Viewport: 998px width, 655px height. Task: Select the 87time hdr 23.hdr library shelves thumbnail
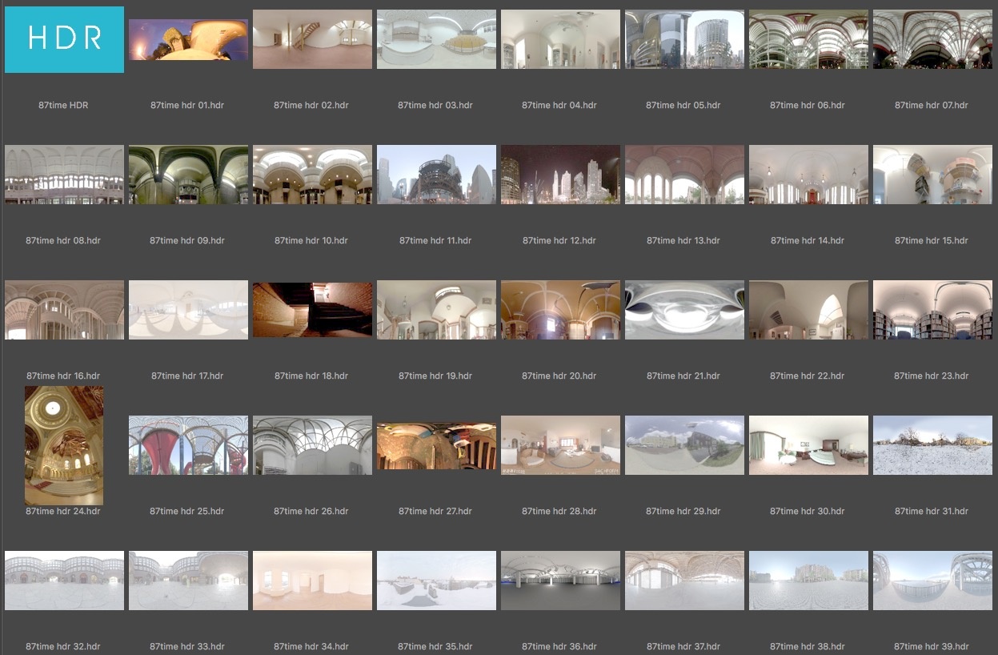coord(932,310)
